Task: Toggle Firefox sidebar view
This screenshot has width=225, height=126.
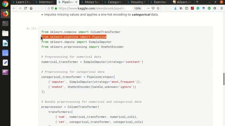Action: pos(187,8)
